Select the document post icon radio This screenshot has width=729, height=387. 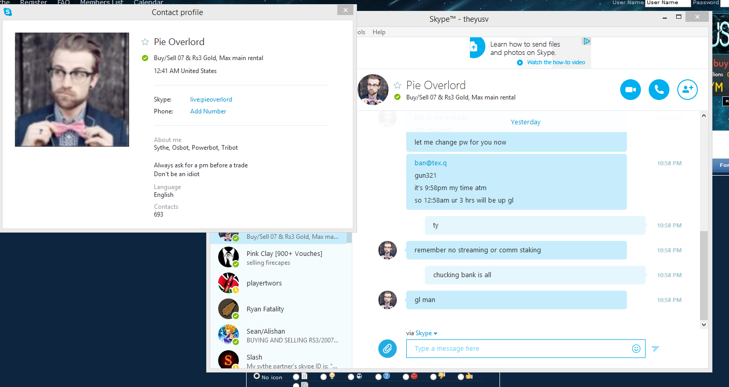tap(296, 377)
